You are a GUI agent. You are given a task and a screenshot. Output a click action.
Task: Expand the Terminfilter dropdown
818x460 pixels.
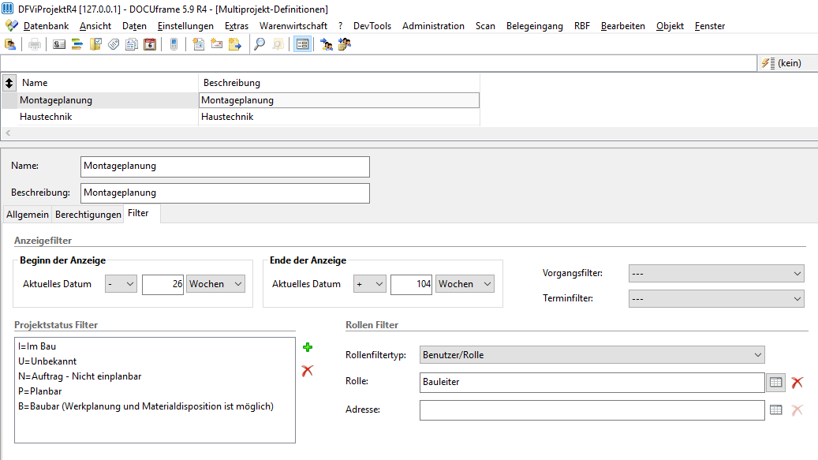pos(716,299)
